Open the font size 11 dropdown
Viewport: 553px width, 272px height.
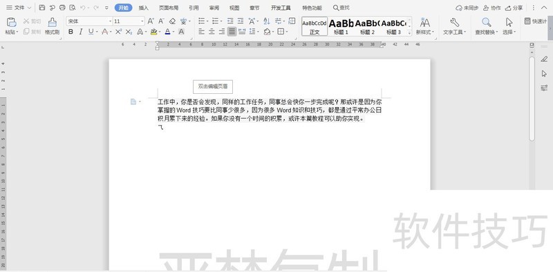(x=142, y=21)
